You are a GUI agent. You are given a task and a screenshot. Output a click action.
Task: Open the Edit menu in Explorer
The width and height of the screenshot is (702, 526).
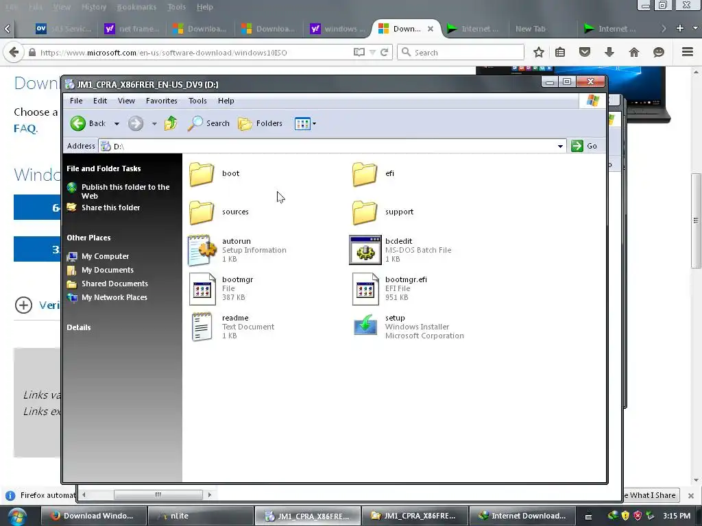click(x=100, y=101)
